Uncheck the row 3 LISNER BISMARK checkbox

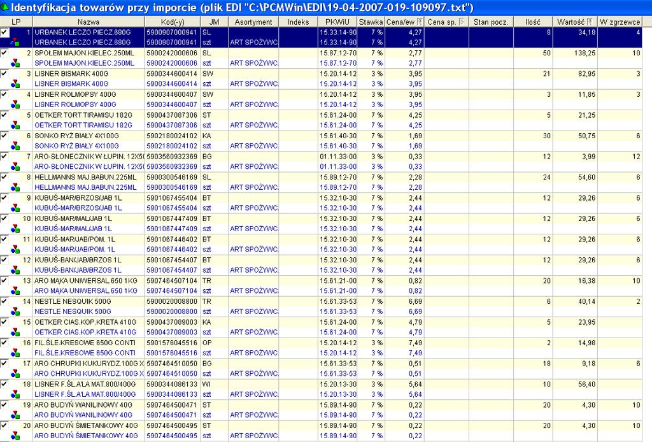click(4, 74)
